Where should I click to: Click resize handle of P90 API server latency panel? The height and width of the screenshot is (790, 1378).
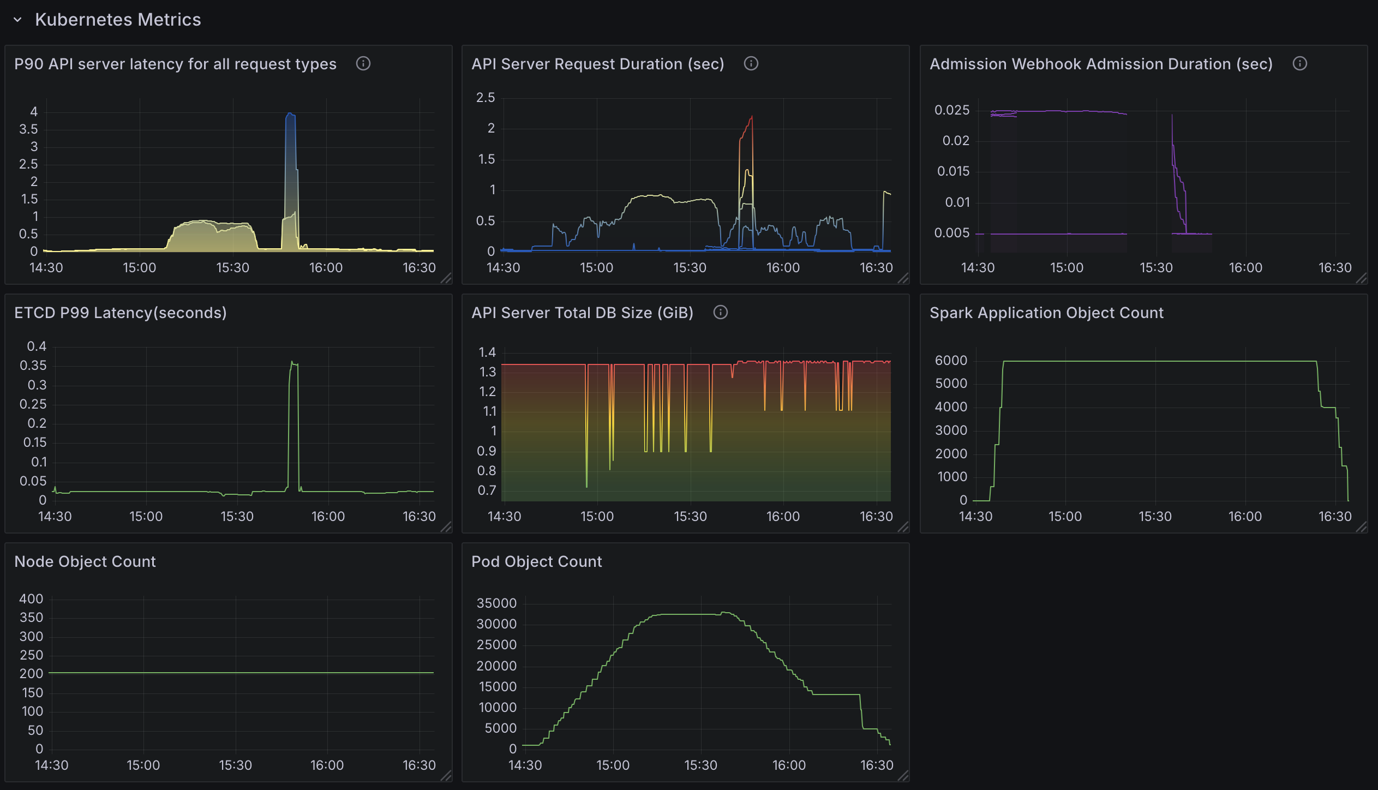[x=447, y=279]
